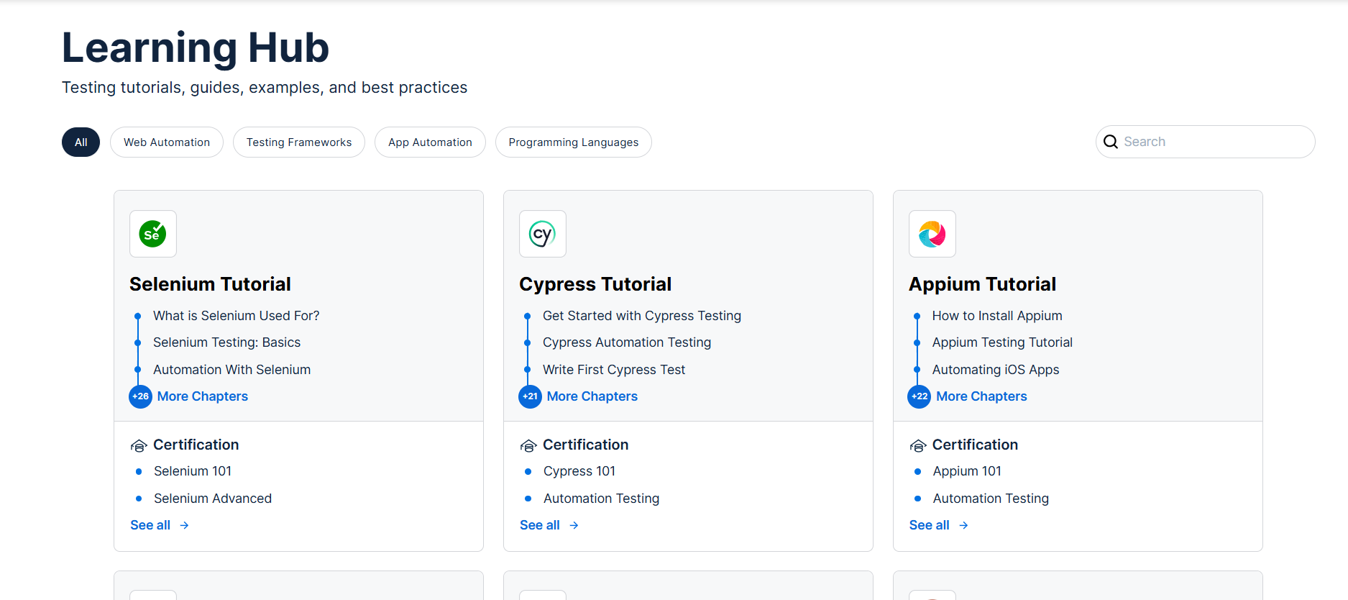Click Certification graduation cap icon under Selenium
The image size is (1348, 600).
139,446
